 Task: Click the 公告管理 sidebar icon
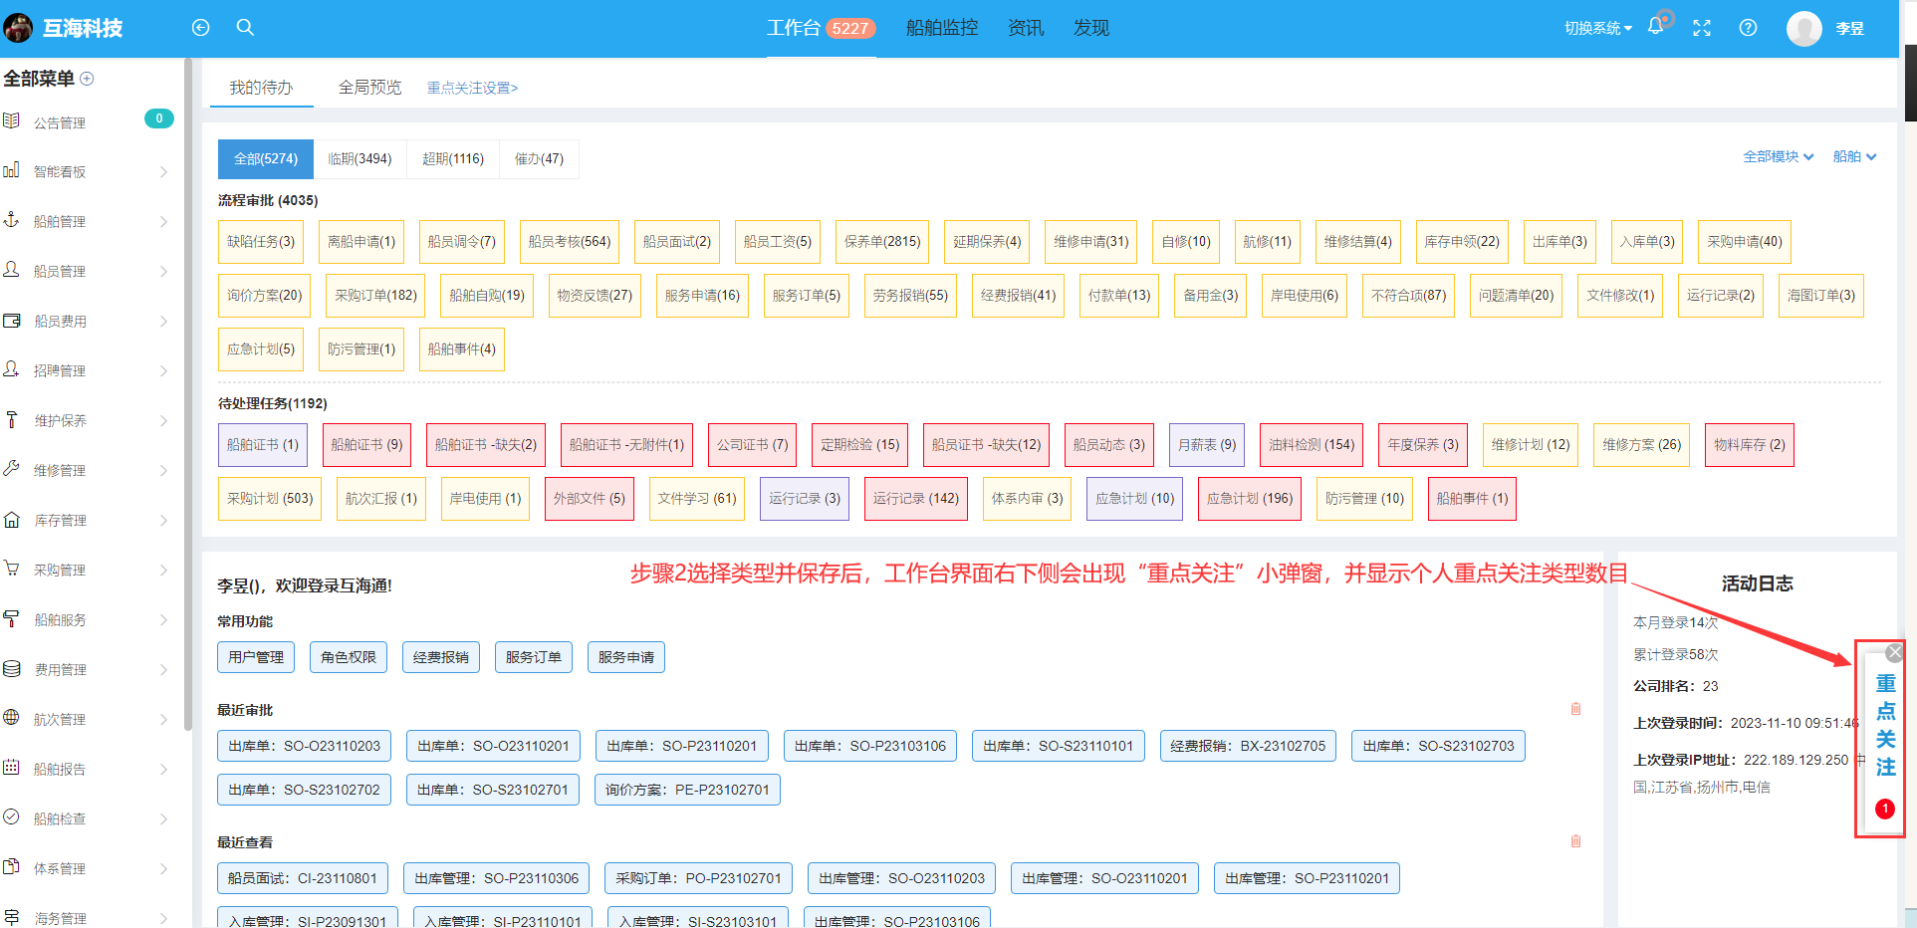coord(12,121)
